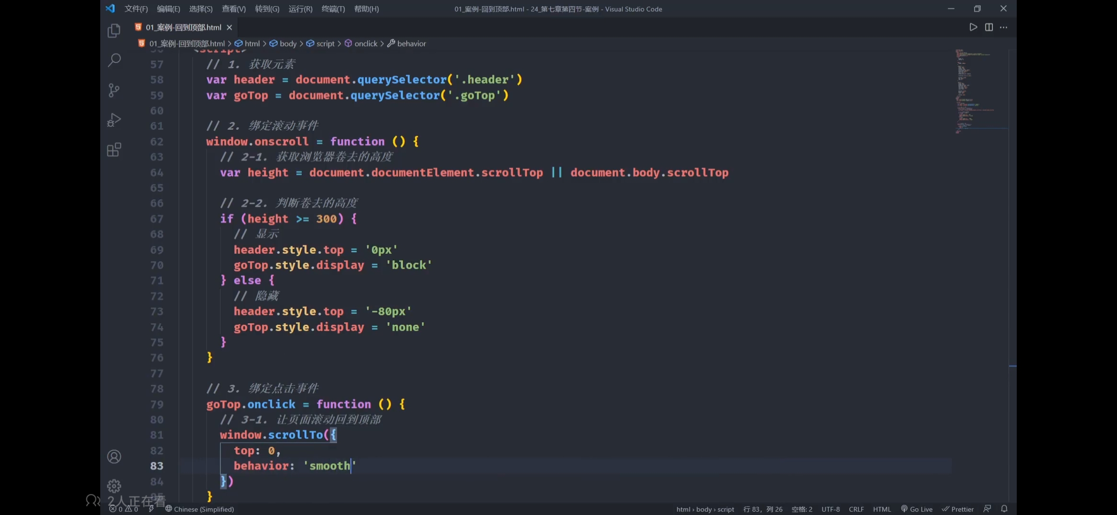
Task: Click the Accounts icon
Action: point(114,457)
